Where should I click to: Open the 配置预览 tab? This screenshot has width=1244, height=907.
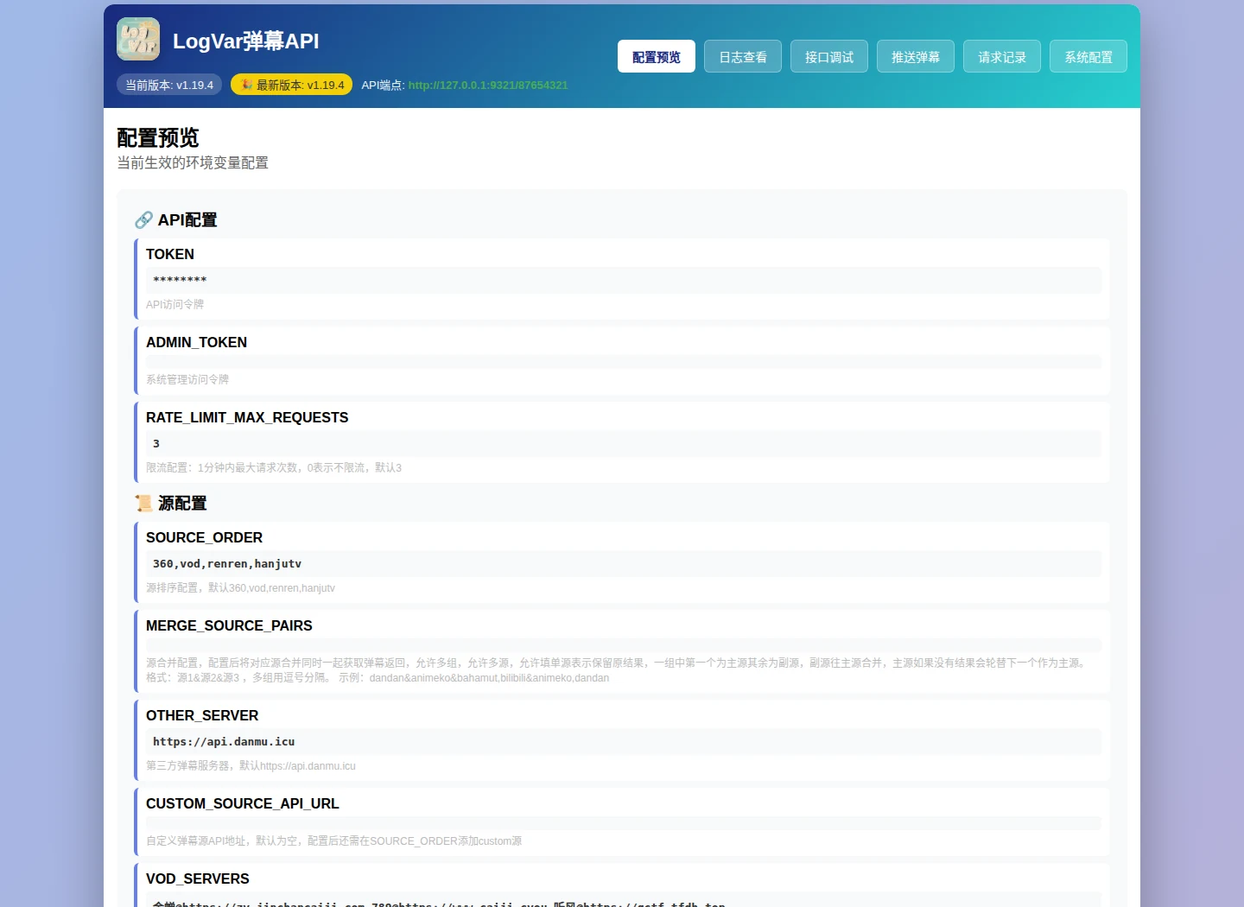(x=657, y=56)
